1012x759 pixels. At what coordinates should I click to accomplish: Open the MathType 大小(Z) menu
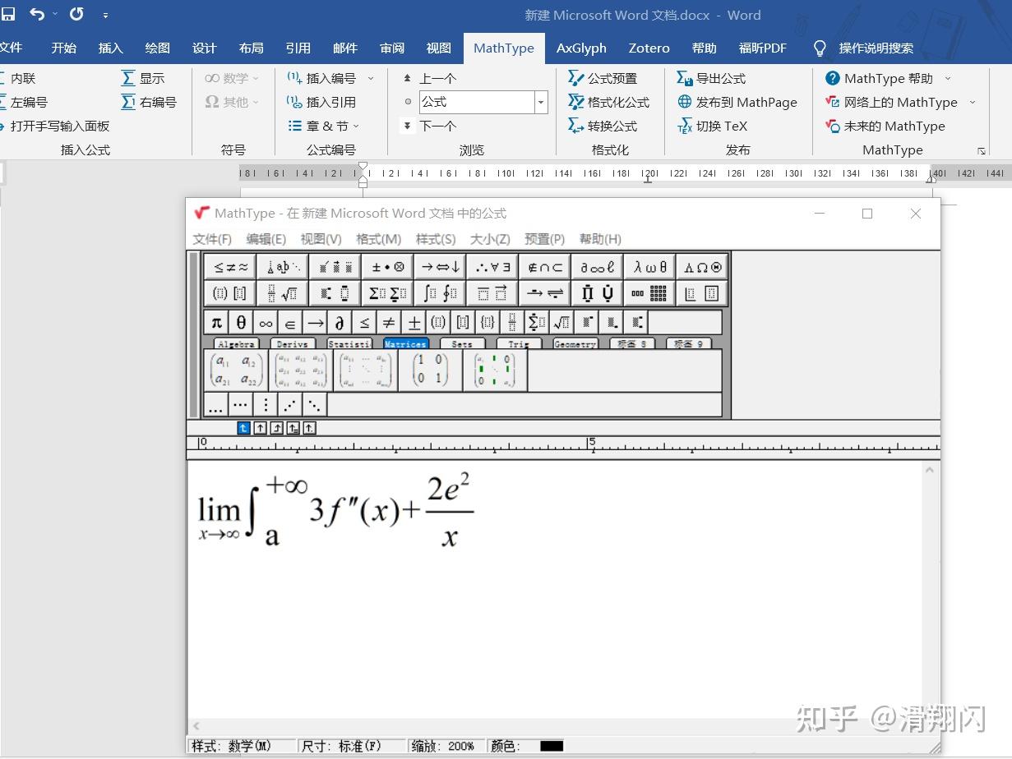click(x=490, y=239)
